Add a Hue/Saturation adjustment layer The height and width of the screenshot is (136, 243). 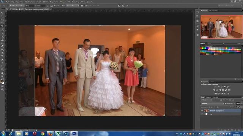point(214,90)
